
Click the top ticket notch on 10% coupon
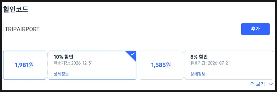pyautogui.click(x=47, y=51)
